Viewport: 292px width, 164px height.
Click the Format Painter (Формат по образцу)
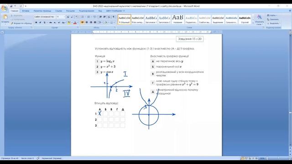point(21,23)
